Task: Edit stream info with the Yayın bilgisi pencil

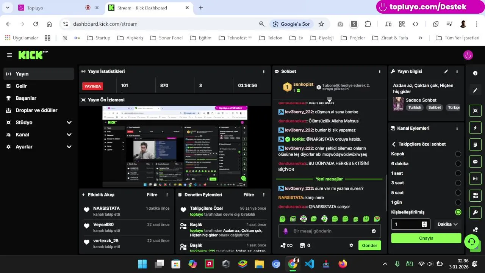Action: [446, 71]
